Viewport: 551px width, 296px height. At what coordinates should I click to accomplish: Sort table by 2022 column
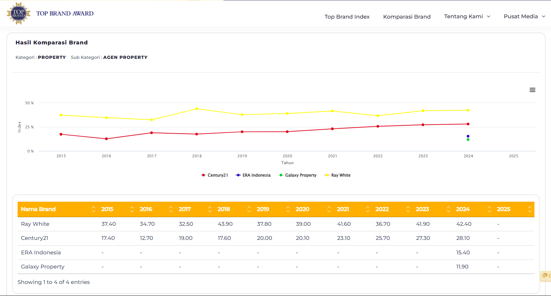click(392, 209)
